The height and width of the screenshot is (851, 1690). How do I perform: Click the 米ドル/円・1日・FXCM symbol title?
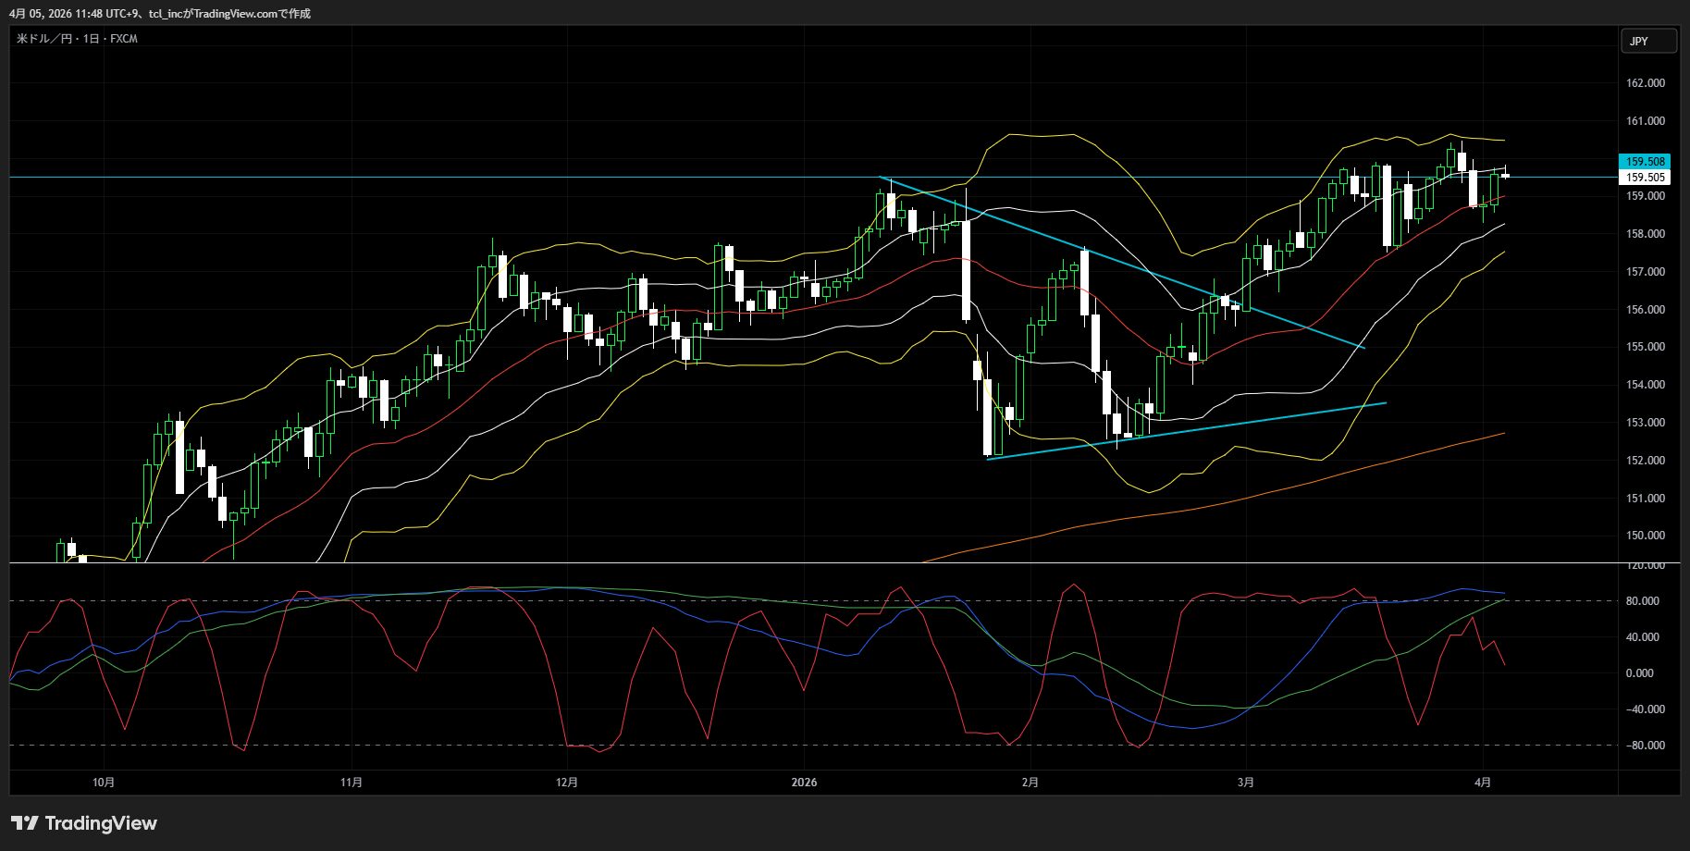pos(78,39)
